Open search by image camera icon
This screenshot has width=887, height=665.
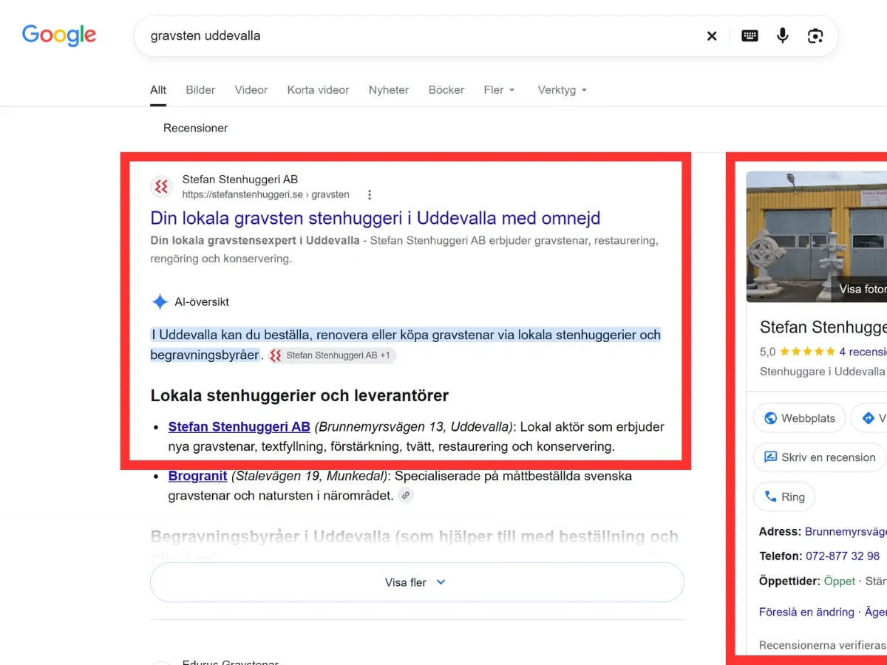(x=815, y=35)
